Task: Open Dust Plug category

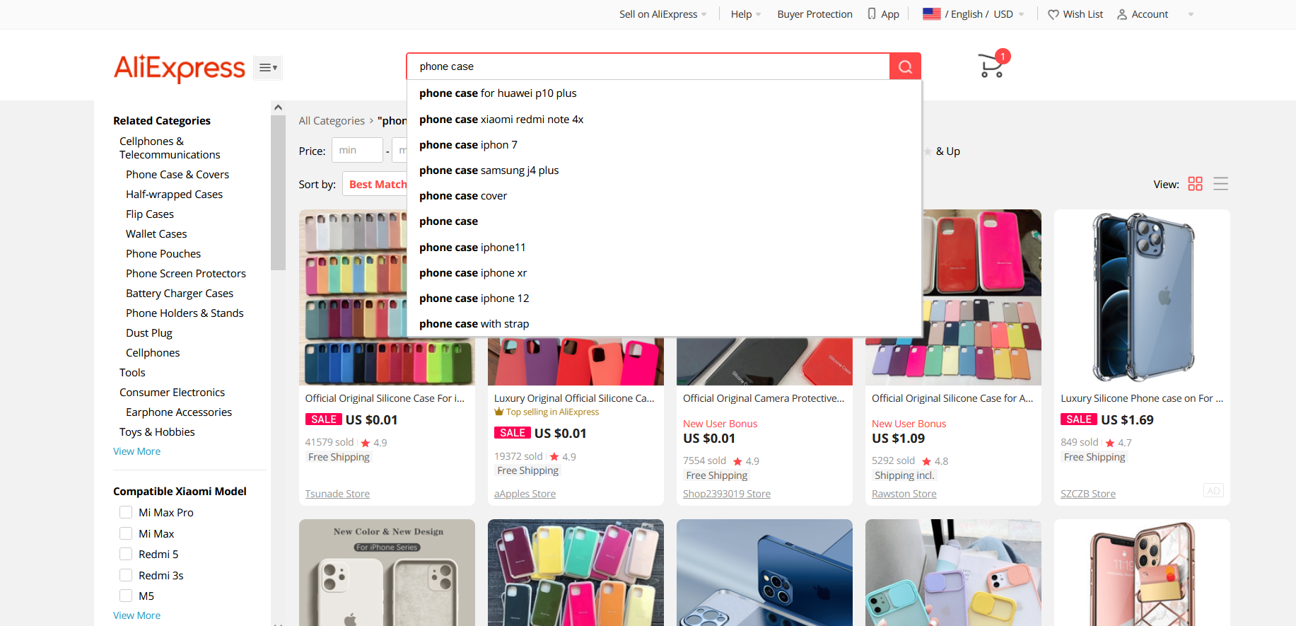Action: [149, 333]
